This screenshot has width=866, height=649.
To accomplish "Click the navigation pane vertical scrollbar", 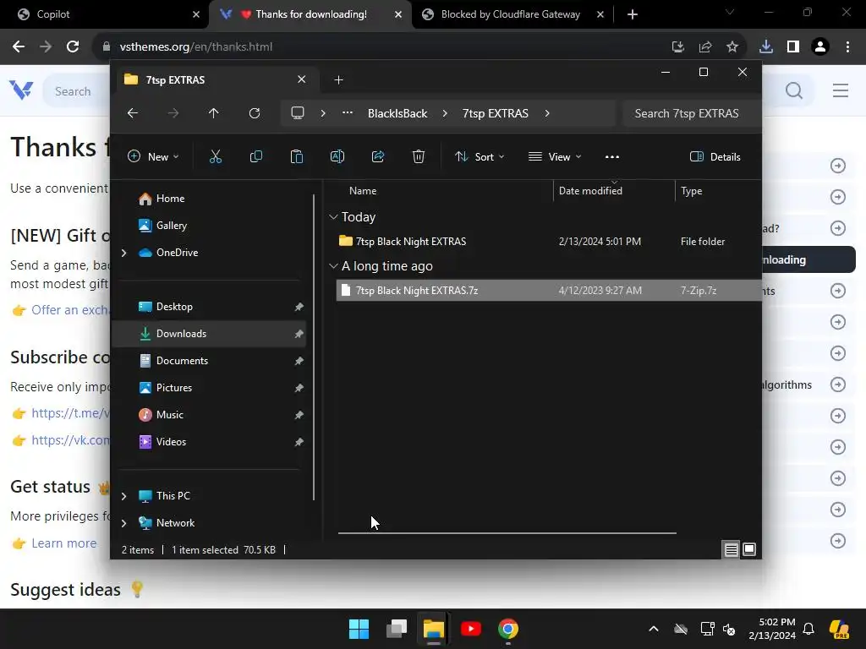I will pyautogui.click(x=314, y=347).
